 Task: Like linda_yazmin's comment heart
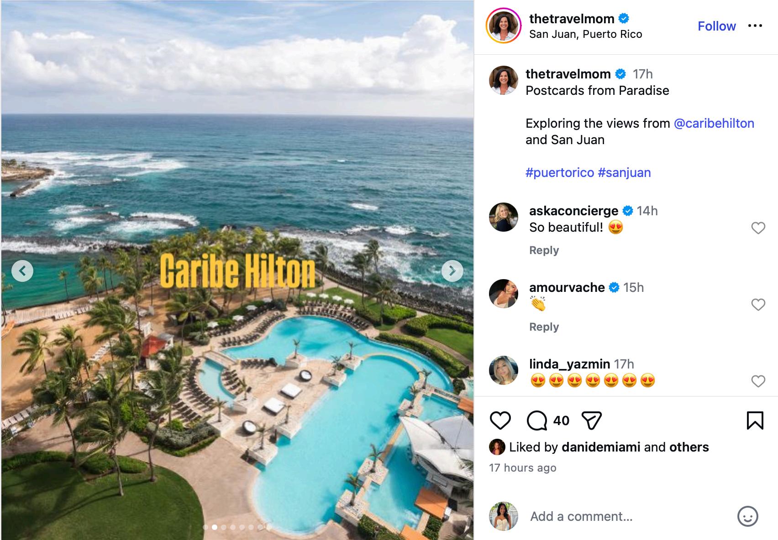tap(758, 381)
